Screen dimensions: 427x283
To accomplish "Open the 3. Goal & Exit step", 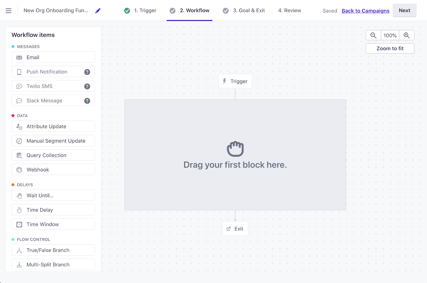I will pos(249,11).
